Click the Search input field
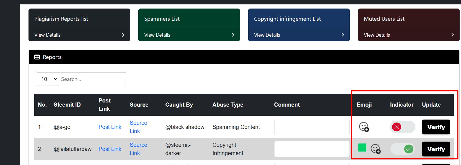461x165 pixels. (92, 79)
